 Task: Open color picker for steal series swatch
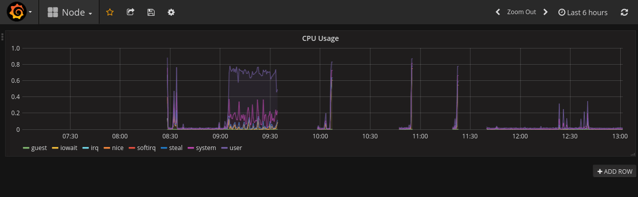[164, 148]
